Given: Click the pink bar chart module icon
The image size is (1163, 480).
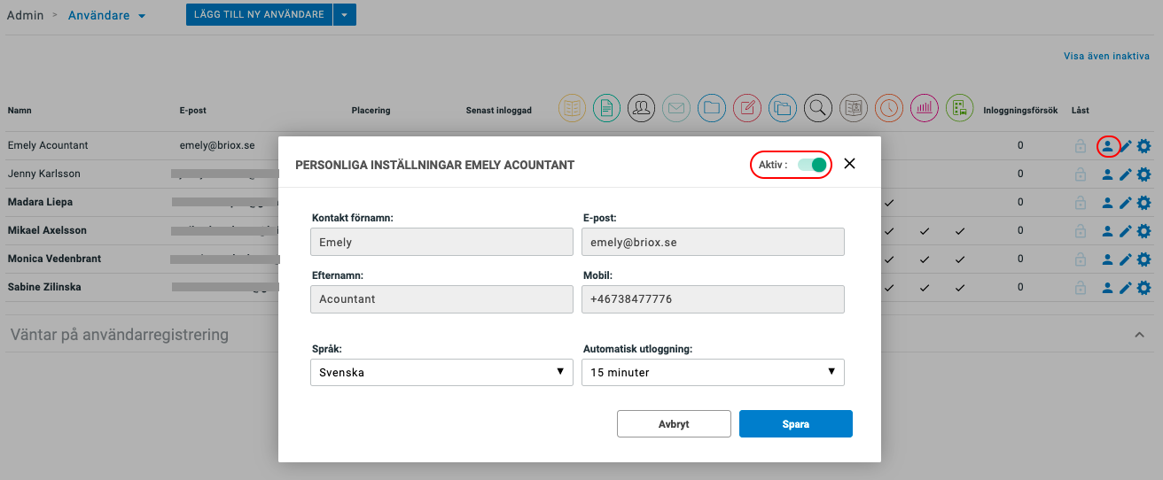Looking at the screenshot, I should (925, 108).
